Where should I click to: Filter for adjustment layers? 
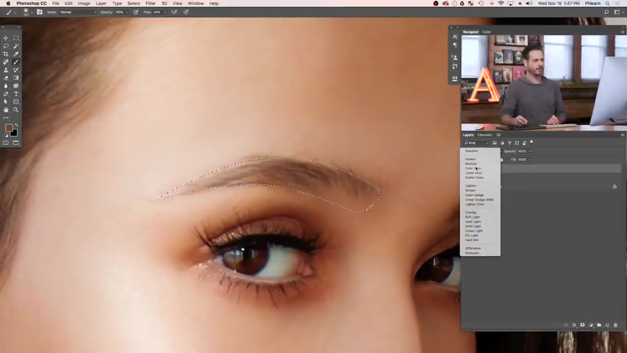click(x=502, y=143)
